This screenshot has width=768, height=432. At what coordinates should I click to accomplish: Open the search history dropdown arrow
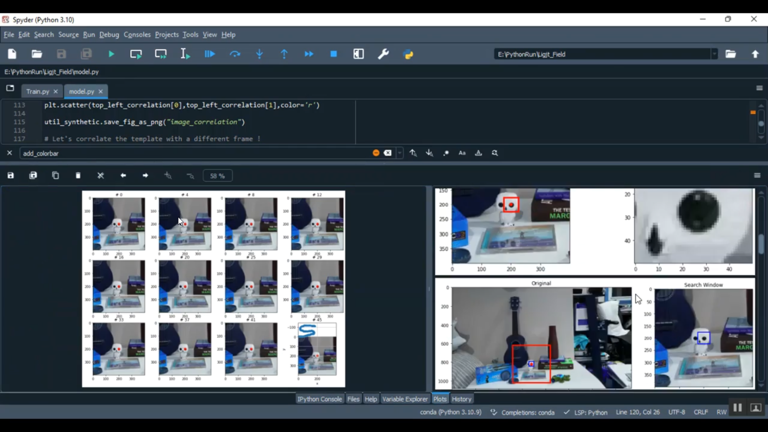400,153
